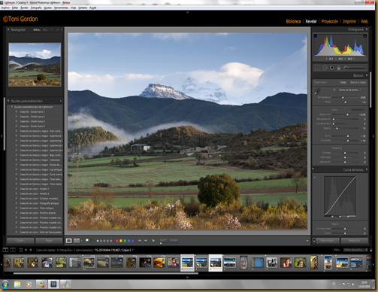The image size is (378, 292).
Task: Click the Copiar... button
Action: coord(20,240)
